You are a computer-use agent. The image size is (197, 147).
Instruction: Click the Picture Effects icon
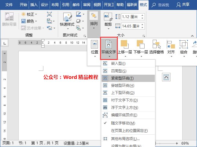point(78,21)
